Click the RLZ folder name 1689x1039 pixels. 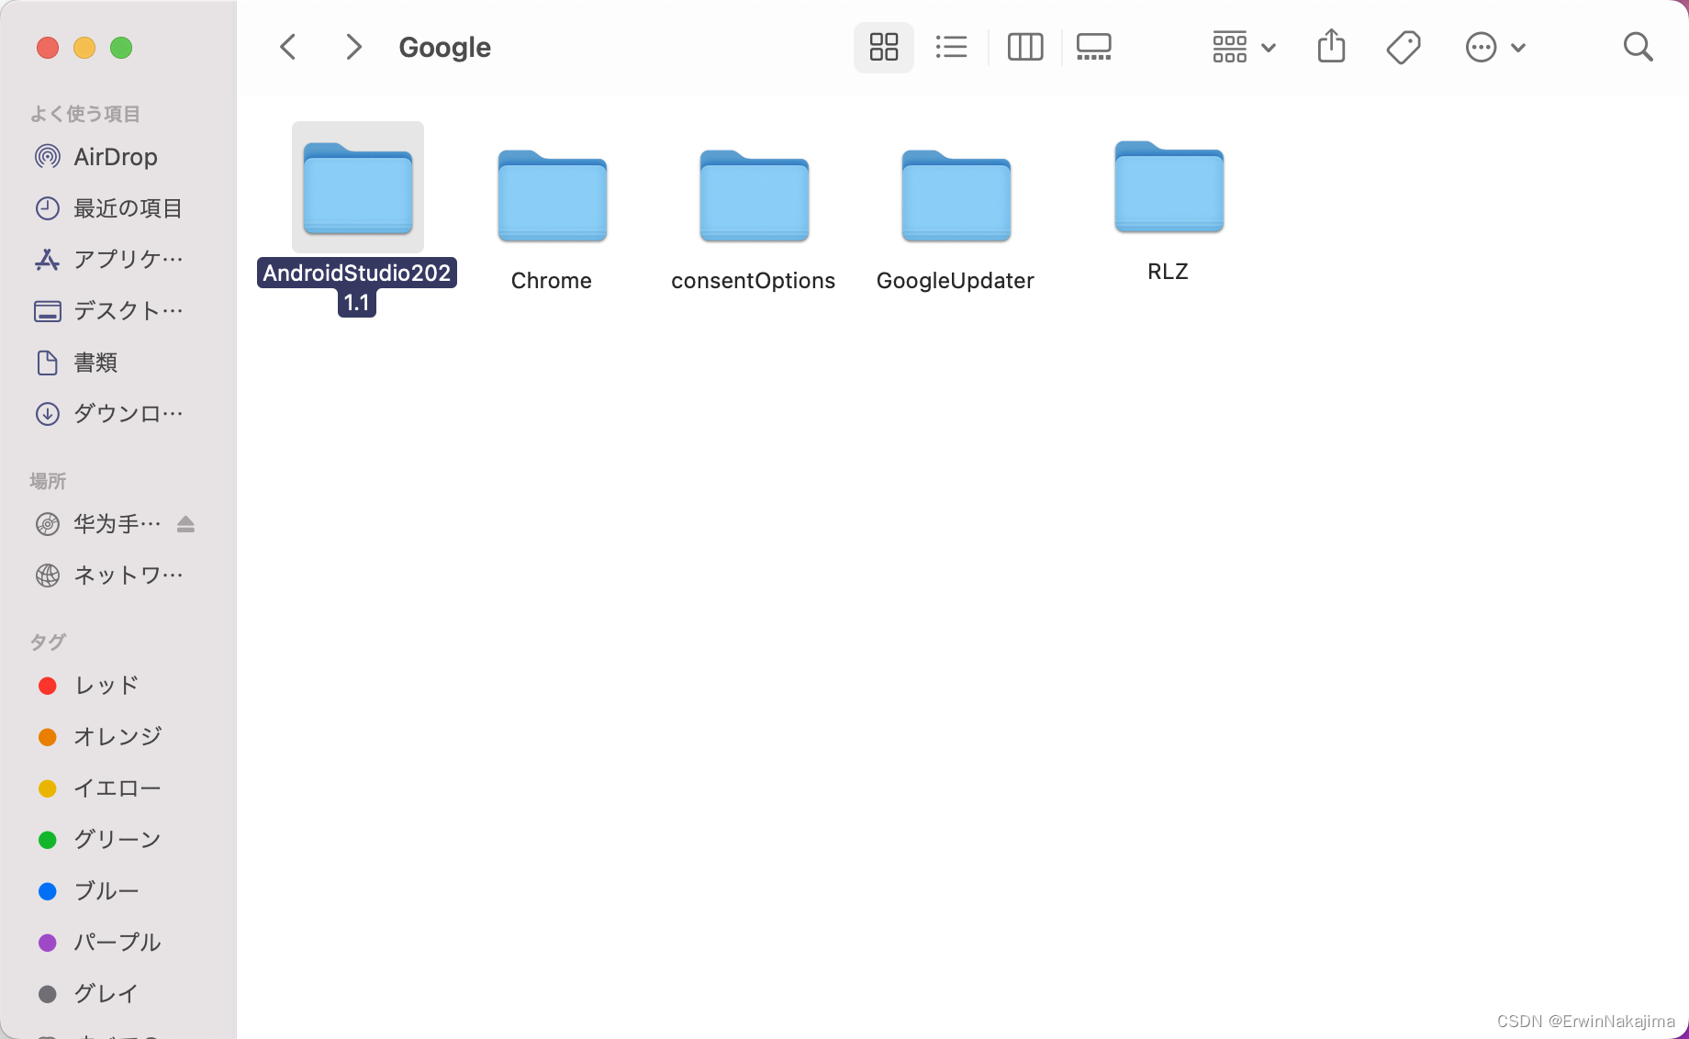click(x=1168, y=271)
